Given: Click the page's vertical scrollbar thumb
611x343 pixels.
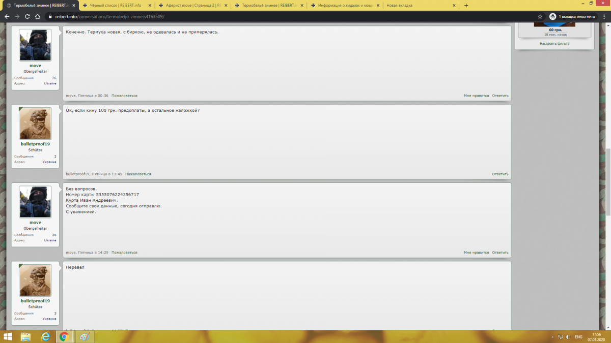Looking at the screenshot, I should [x=608, y=181].
